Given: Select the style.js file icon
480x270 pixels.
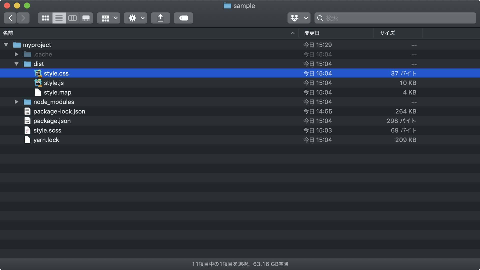Looking at the screenshot, I should (38, 83).
